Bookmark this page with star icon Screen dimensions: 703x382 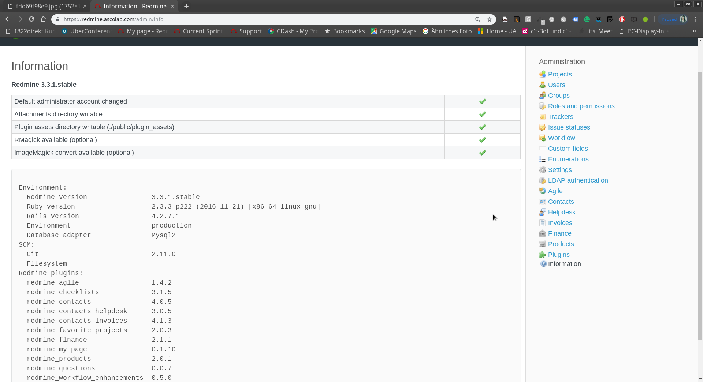490,19
